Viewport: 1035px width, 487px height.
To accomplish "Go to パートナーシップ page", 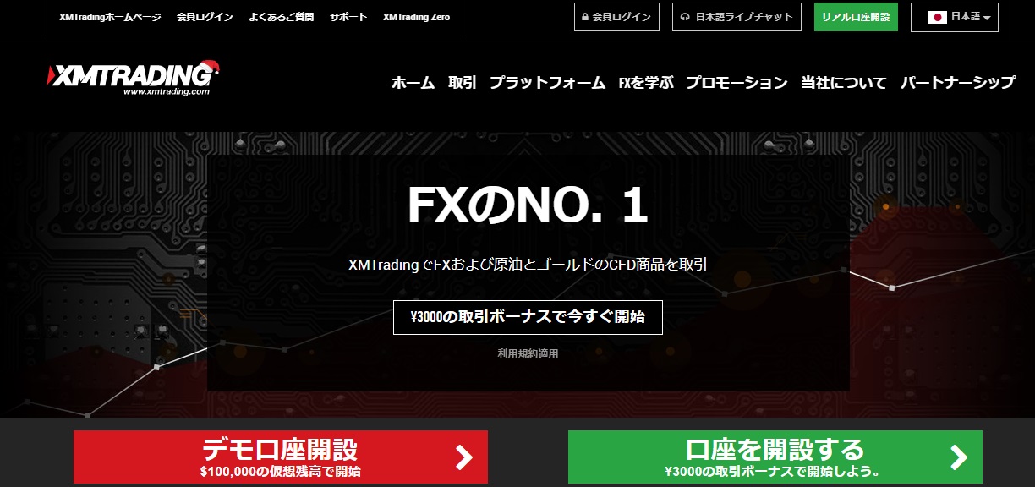I will pyautogui.click(x=958, y=83).
